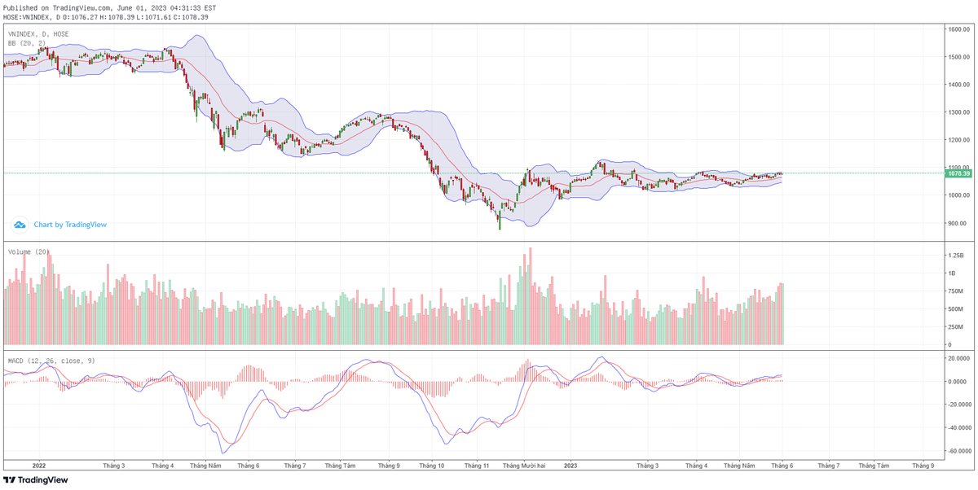Click the -60.0000 MACD scale label
This screenshot has width=978, height=490.
(958, 451)
